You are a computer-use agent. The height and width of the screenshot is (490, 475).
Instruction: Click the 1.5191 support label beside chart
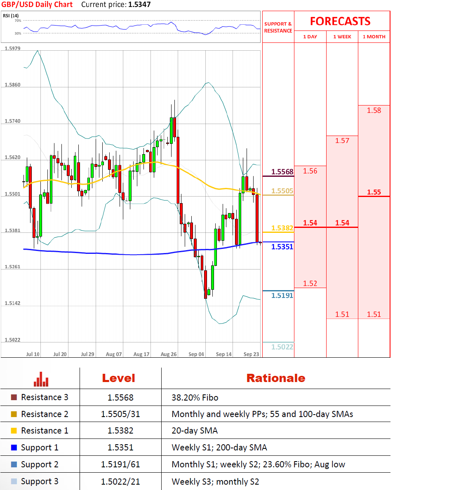click(282, 295)
